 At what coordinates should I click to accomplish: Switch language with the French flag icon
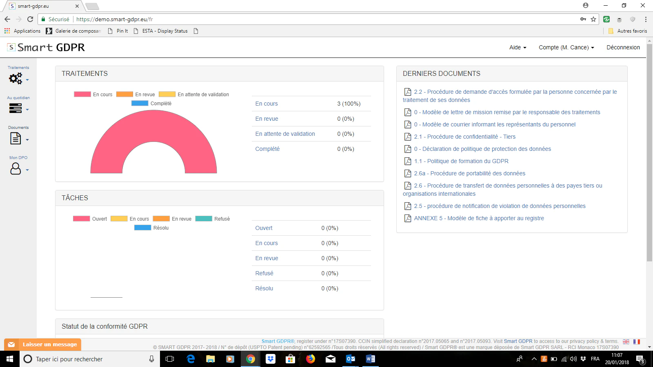pyautogui.click(x=637, y=342)
